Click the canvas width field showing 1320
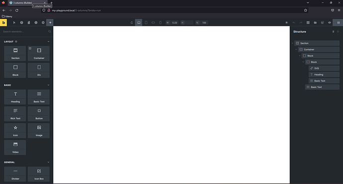 pyautogui.click(x=174, y=23)
